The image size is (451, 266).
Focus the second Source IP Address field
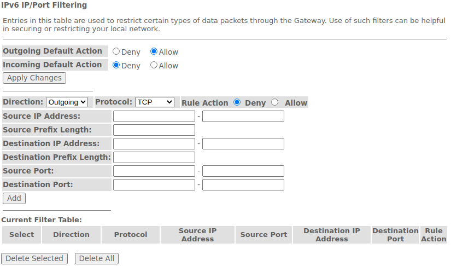click(x=243, y=116)
